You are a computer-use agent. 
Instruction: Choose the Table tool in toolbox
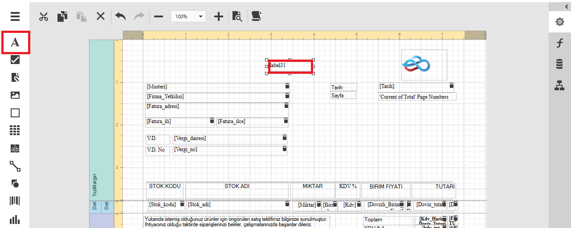click(15, 130)
